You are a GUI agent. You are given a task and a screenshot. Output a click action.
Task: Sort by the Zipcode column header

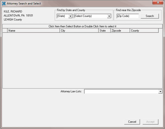tap(120, 31)
